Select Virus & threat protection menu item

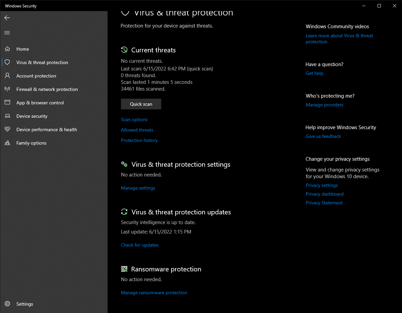pos(42,62)
